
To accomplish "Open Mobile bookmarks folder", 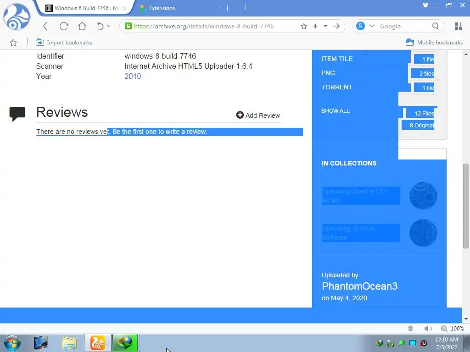I will (x=434, y=43).
